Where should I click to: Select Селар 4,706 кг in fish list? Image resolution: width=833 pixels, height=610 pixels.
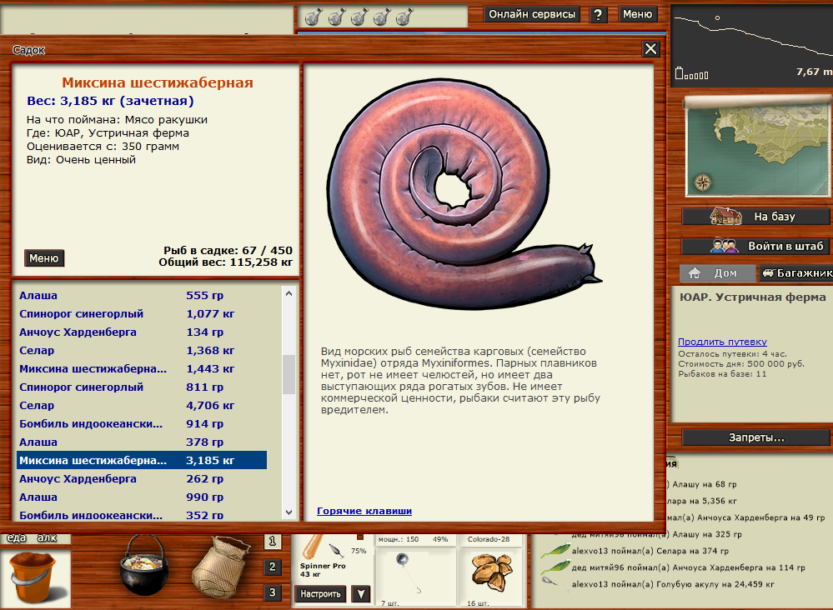[x=142, y=406]
